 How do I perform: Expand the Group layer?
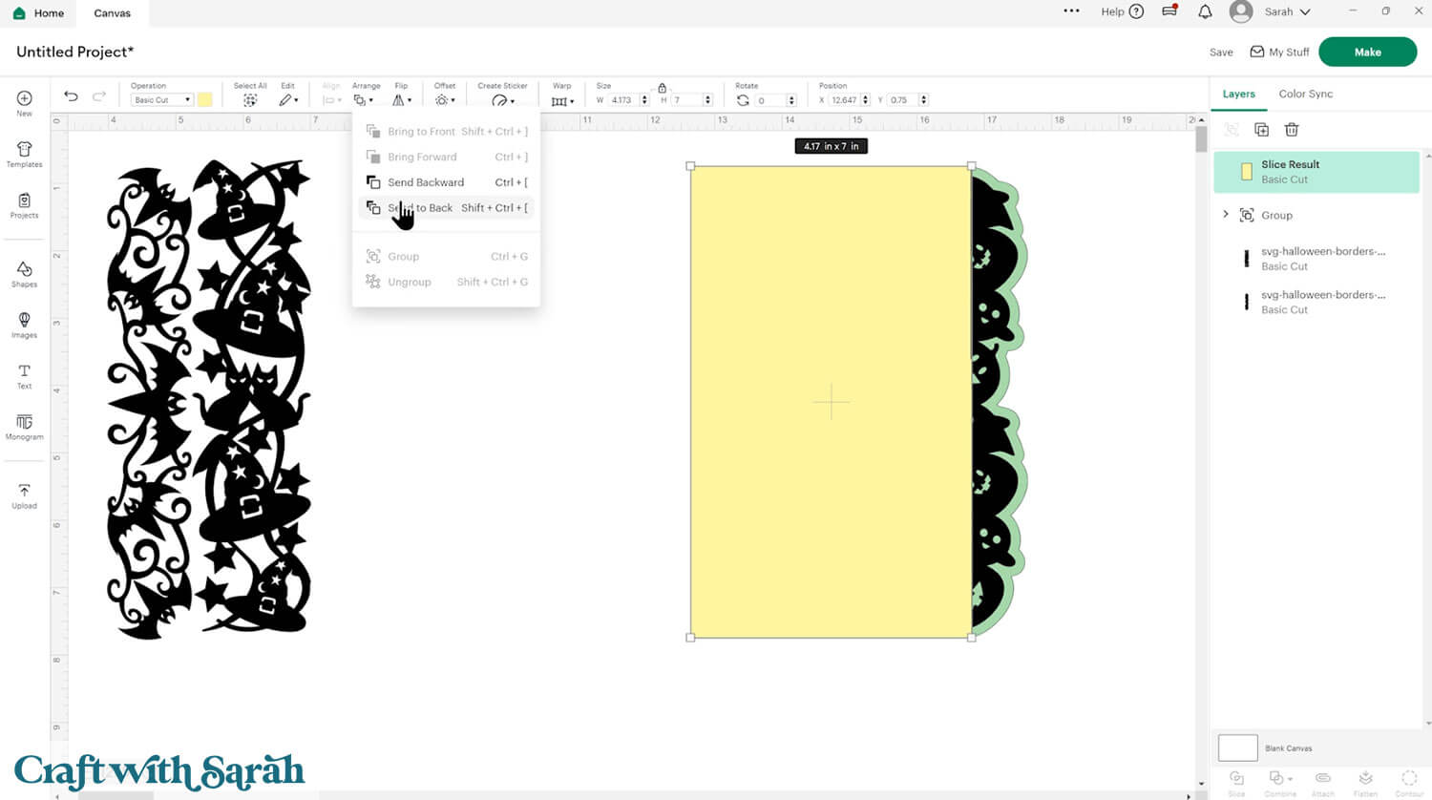1226,215
